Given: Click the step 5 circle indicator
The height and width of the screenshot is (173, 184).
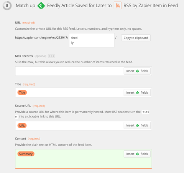Looking at the screenshot, I should pyautogui.click(x=7, y=5).
